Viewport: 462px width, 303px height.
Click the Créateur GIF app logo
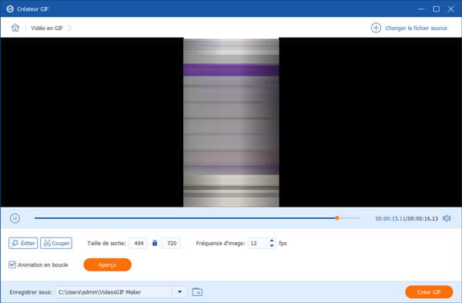click(10, 8)
